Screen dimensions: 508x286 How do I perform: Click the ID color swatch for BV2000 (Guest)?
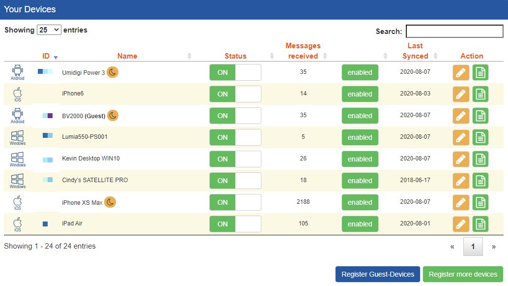click(x=47, y=116)
